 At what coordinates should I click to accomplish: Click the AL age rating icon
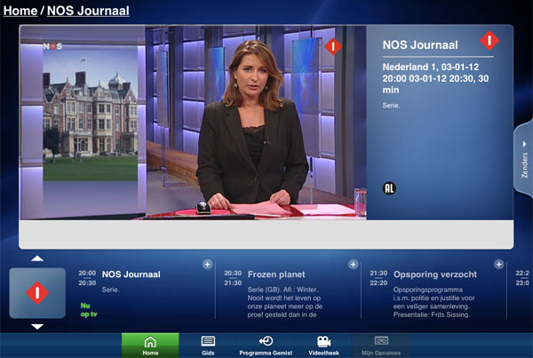point(389,187)
